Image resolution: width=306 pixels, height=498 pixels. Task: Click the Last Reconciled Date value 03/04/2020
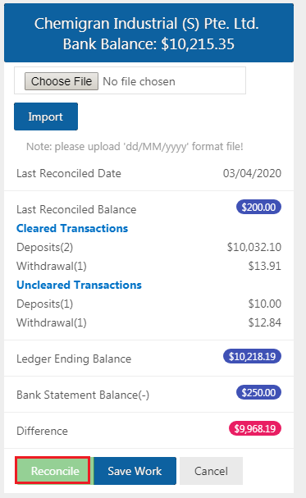[252, 173]
